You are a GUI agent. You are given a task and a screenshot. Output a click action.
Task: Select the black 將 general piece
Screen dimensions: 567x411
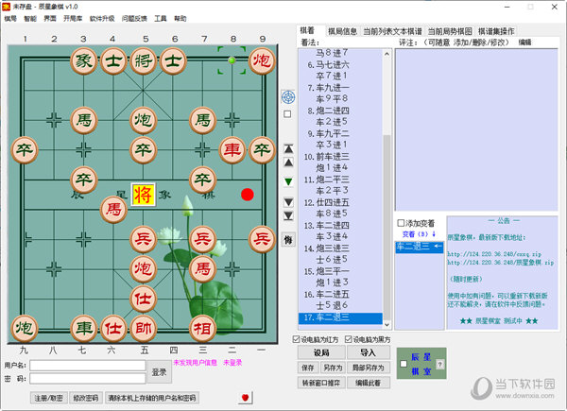[x=144, y=60]
